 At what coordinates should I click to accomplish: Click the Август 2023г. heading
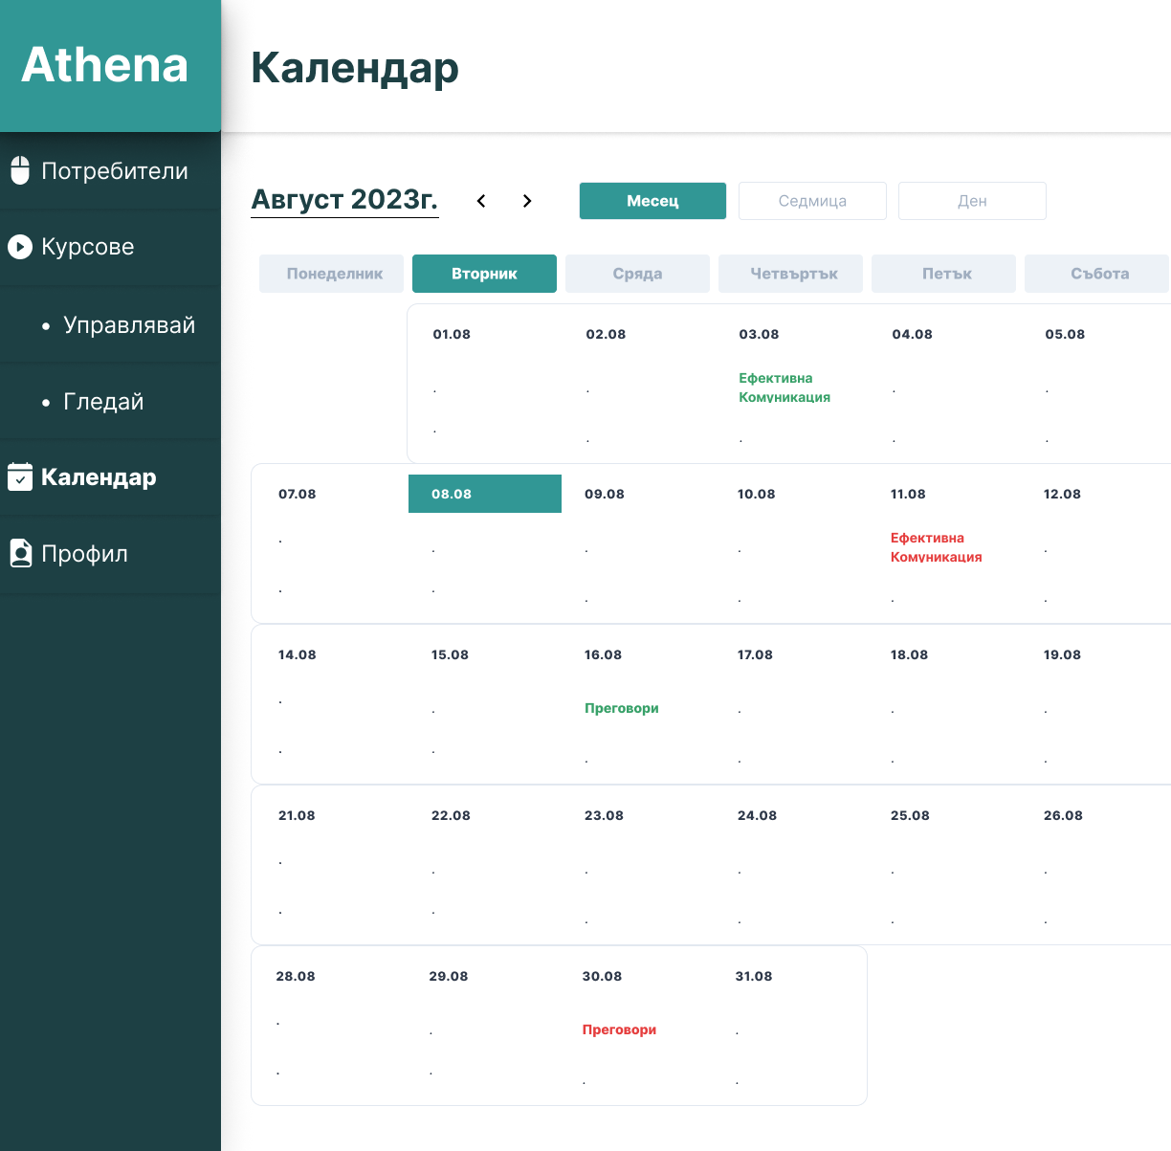(x=344, y=200)
